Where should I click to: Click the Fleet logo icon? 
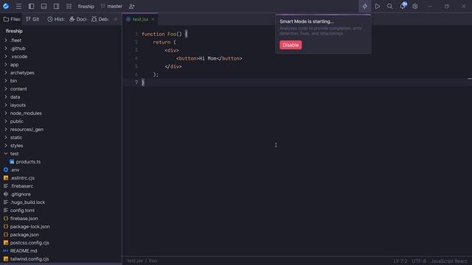pyautogui.click(x=6, y=6)
